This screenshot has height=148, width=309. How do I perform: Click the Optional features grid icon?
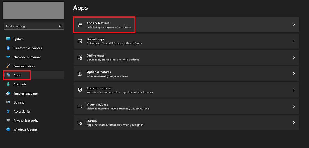80,74
